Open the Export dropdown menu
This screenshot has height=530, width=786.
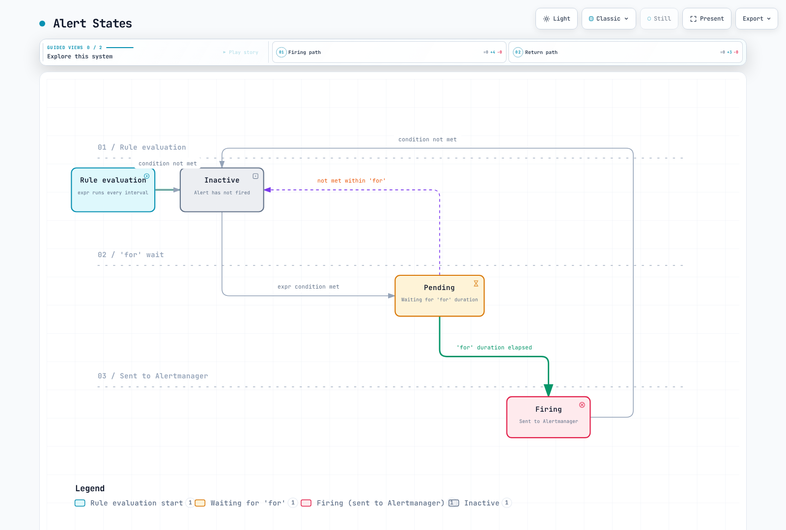pyautogui.click(x=757, y=19)
